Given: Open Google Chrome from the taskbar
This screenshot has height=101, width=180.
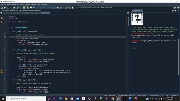Looking at the screenshot, I should click(112, 98).
